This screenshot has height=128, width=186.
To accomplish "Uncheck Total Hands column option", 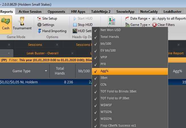I will click(x=130, y=37).
